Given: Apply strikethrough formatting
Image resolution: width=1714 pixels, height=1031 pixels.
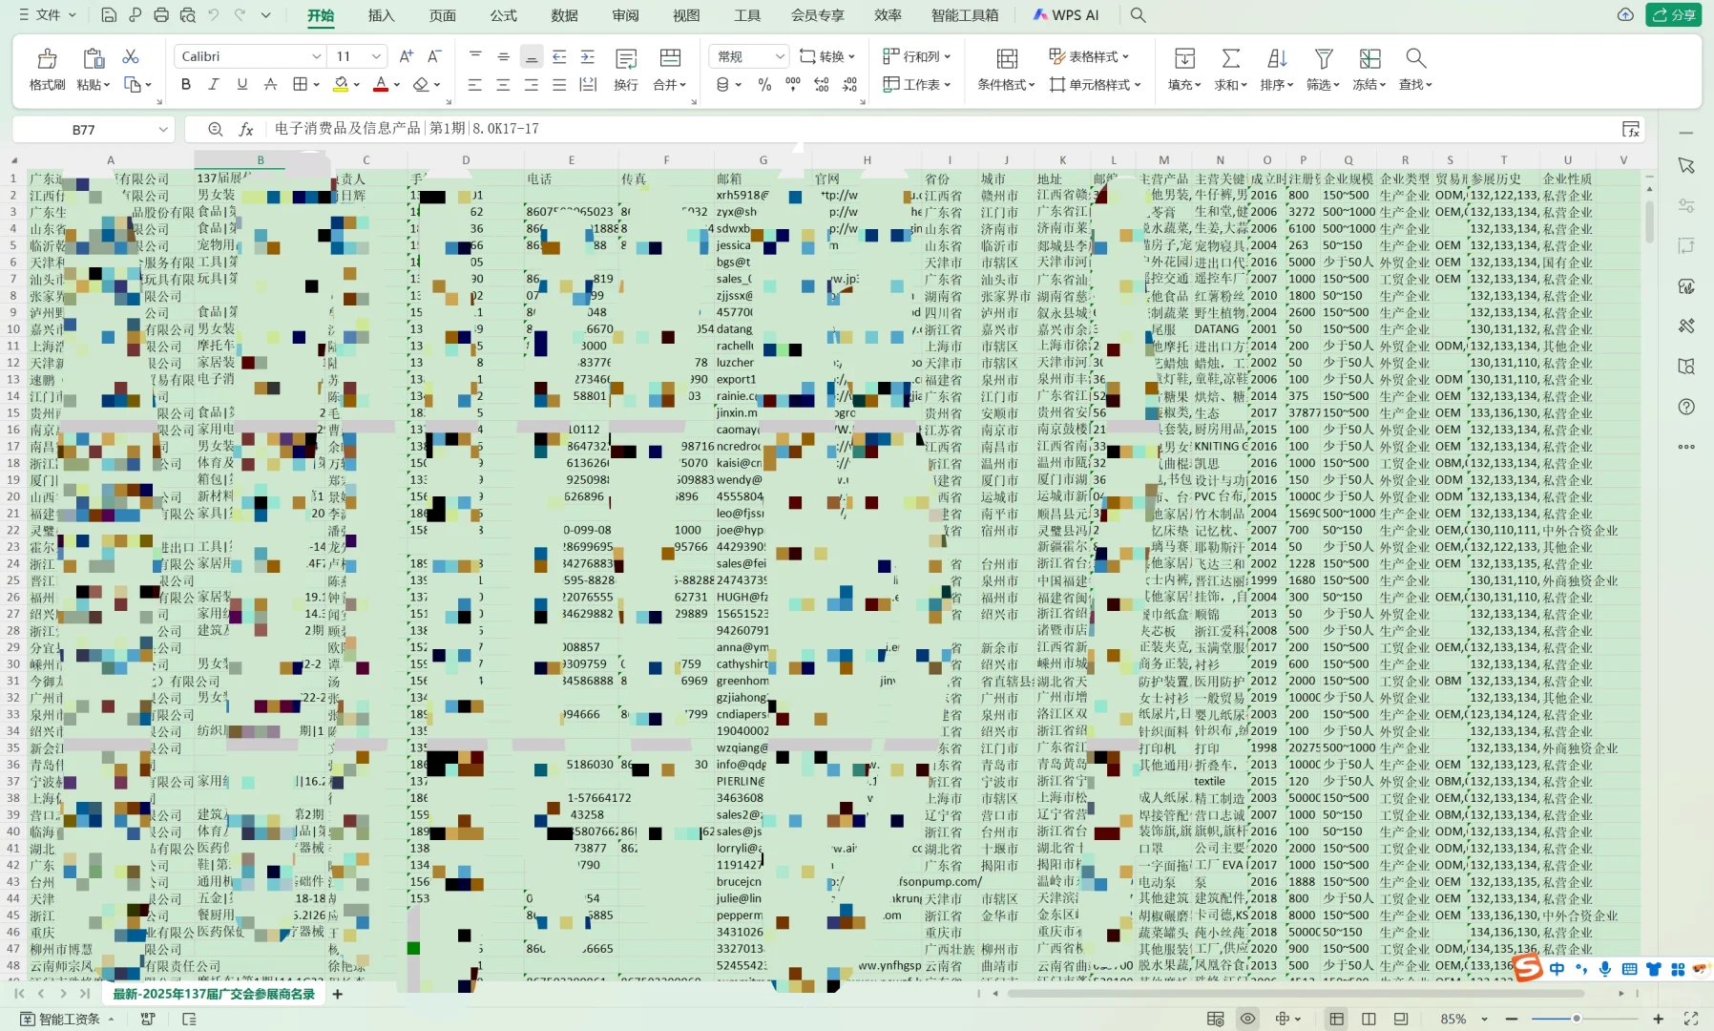Looking at the screenshot, I should click(x=271, y=84).
